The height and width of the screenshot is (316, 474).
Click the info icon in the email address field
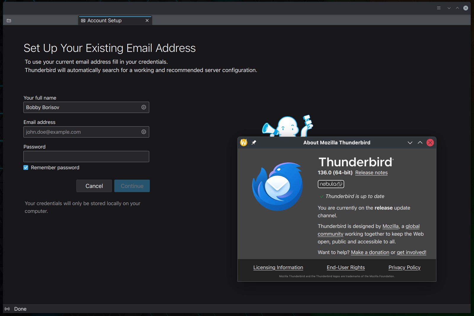coord(144,132)
